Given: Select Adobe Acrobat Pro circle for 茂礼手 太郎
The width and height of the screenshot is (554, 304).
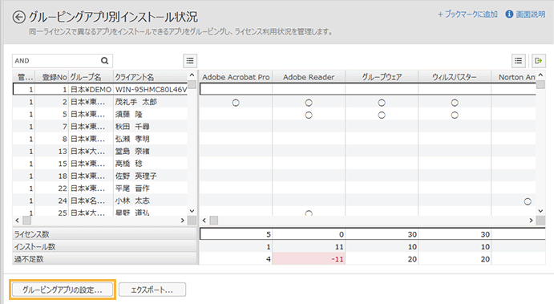Looking at the screenshot, I should point(236,103).
